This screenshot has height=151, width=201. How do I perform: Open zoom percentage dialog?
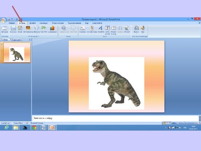pyautogui.click(x=174, y=123)
